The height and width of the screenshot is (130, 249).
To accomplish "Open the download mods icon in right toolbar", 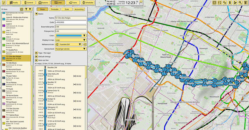I will tap(235, 3).
